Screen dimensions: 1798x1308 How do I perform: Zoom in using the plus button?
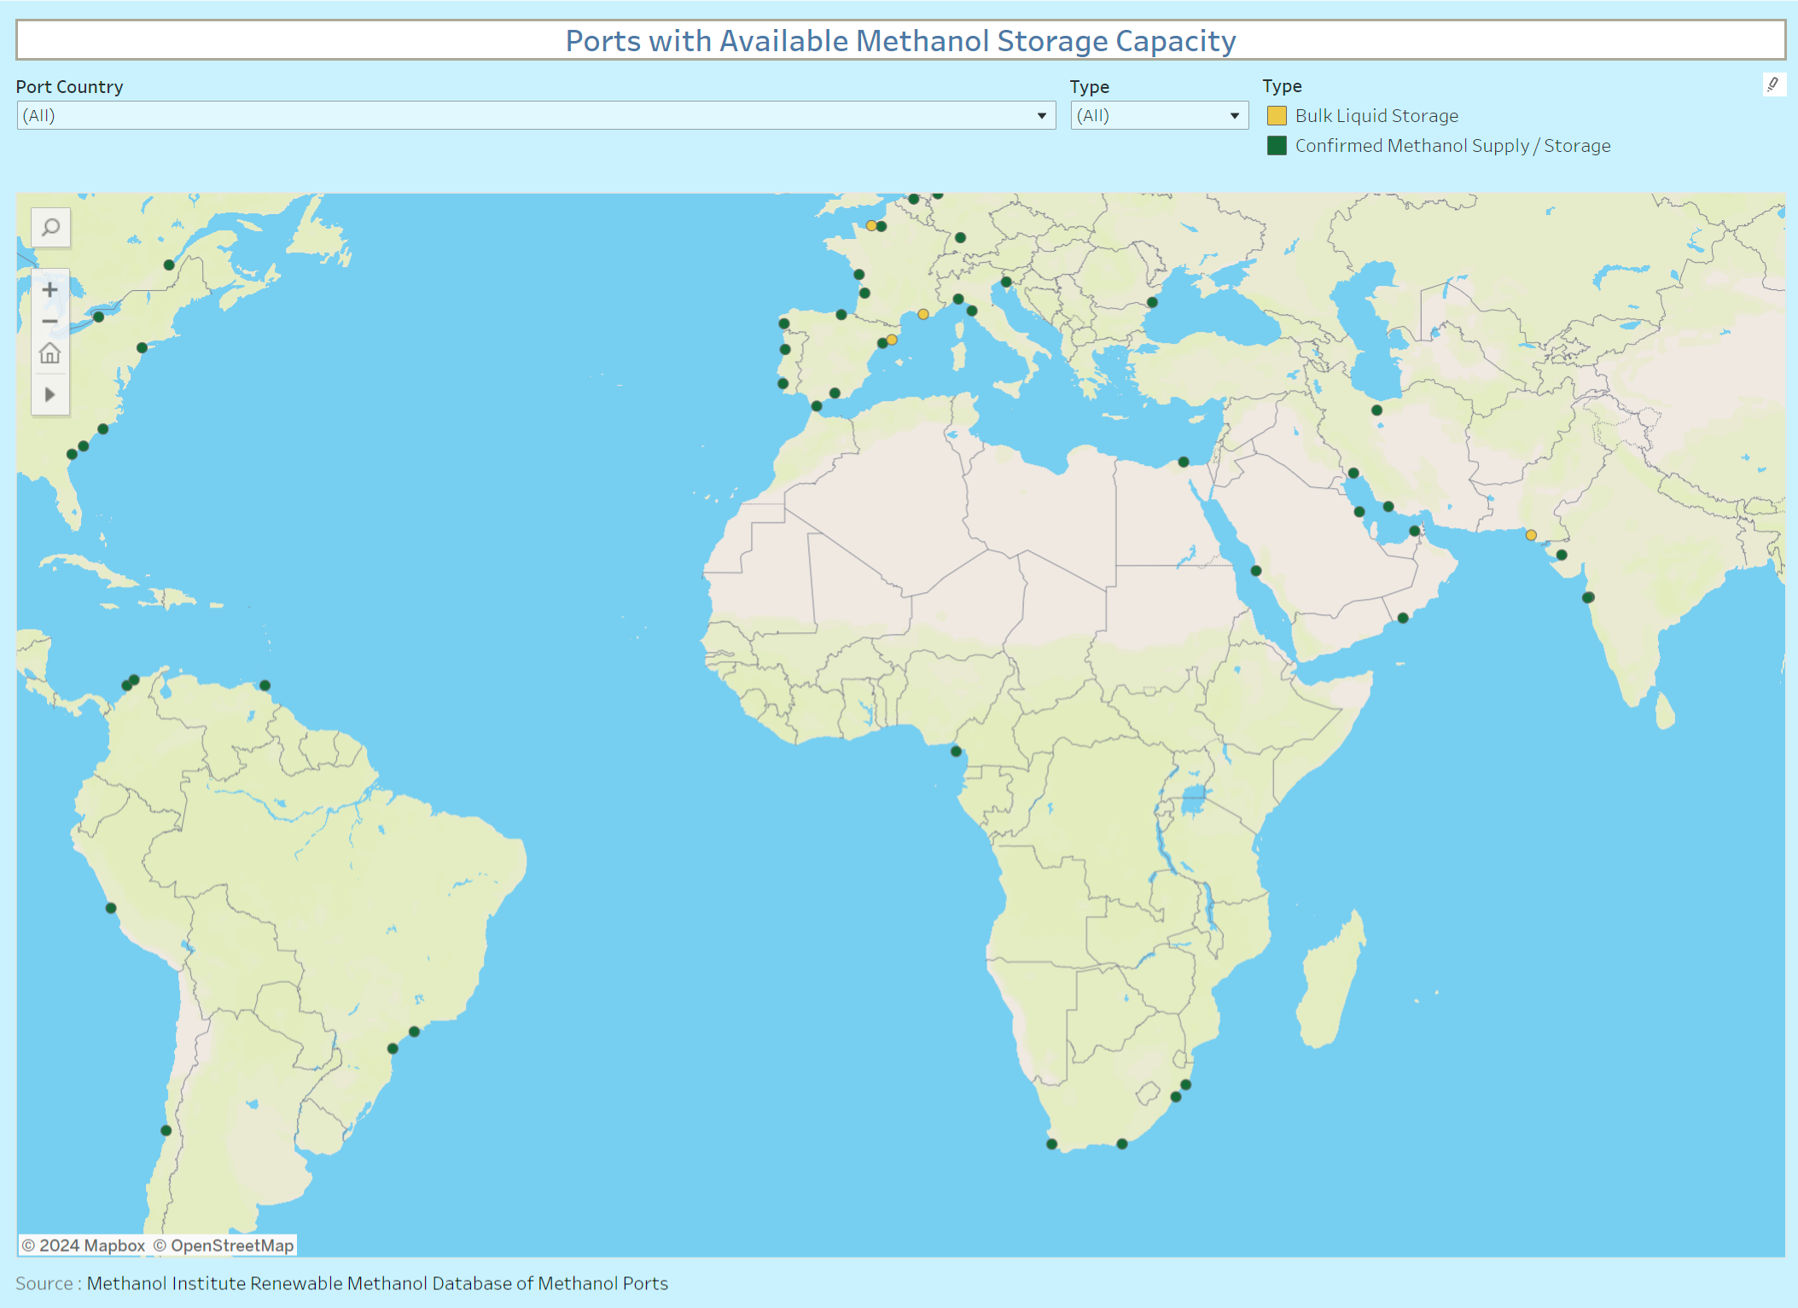(x=50, y=290)
